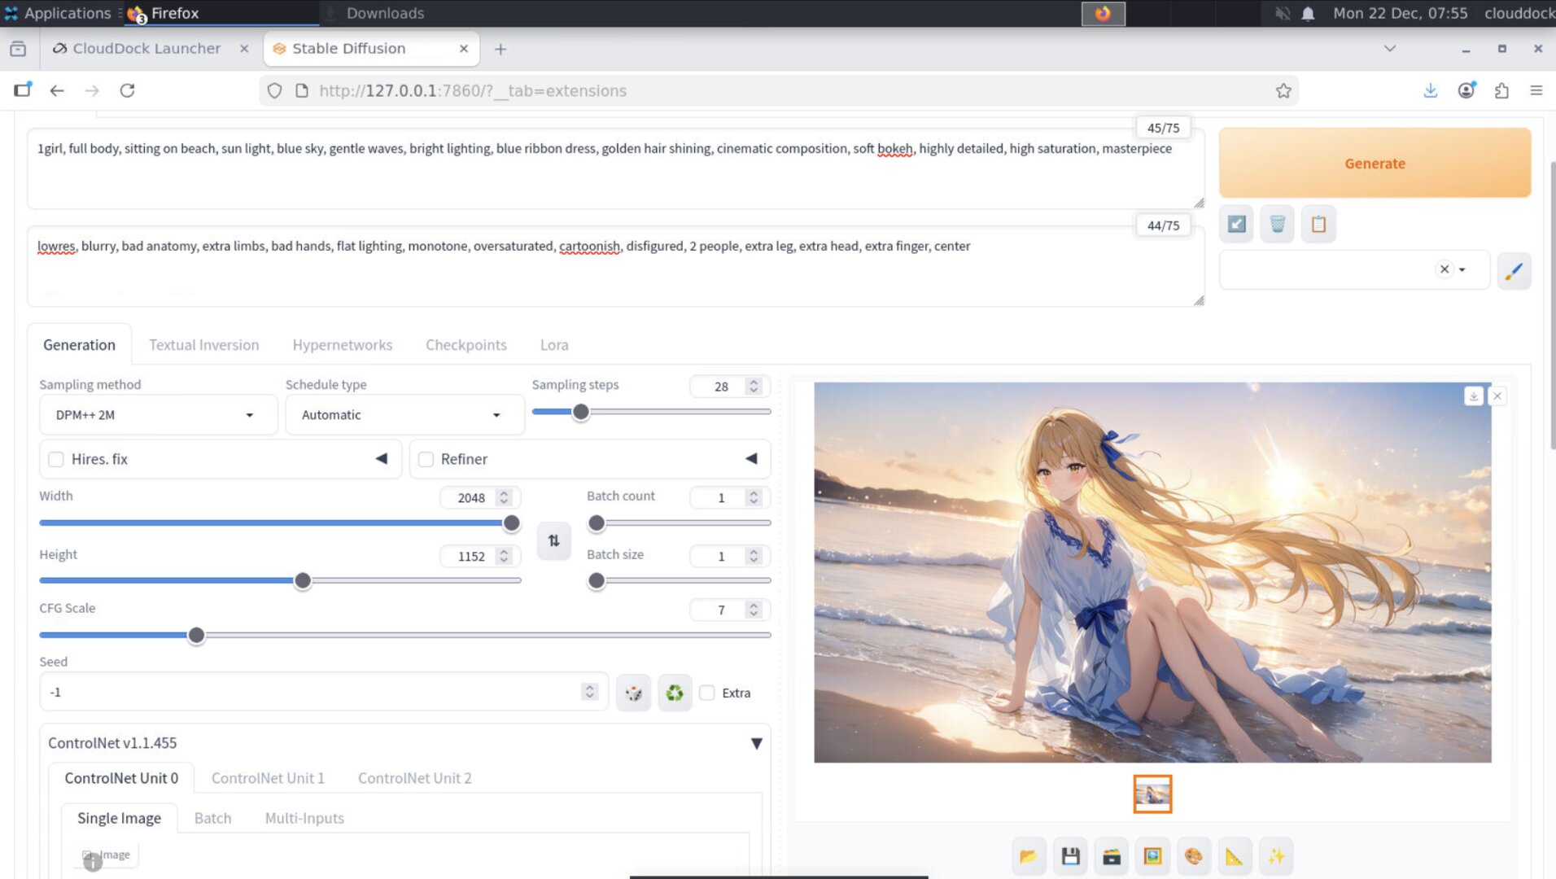Open the output folder icon below the image
This screenshot has height=879, width=1556.
1028,855
